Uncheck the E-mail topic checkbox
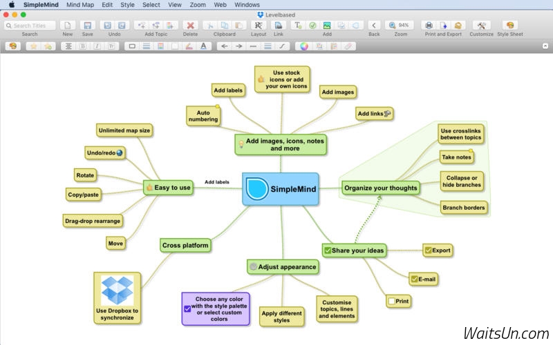This screenshot has height=345, width=553. (x=414, y=279)
